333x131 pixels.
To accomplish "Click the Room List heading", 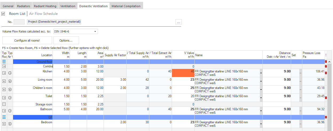I will coord(17,14).
